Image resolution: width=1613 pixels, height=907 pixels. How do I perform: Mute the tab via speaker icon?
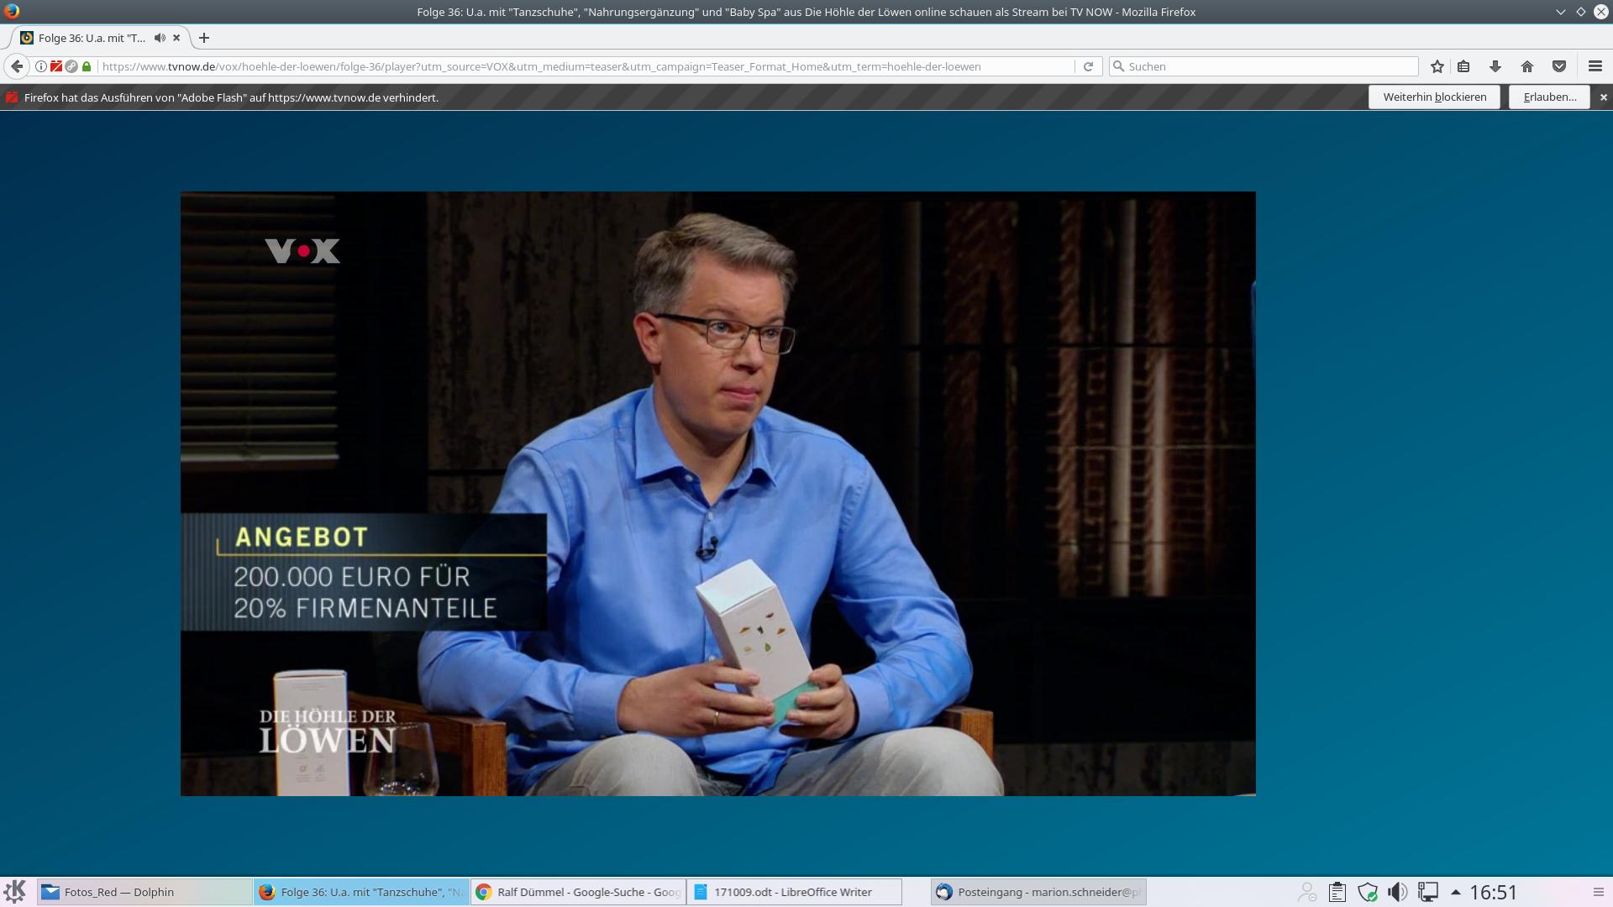(160, 38)
